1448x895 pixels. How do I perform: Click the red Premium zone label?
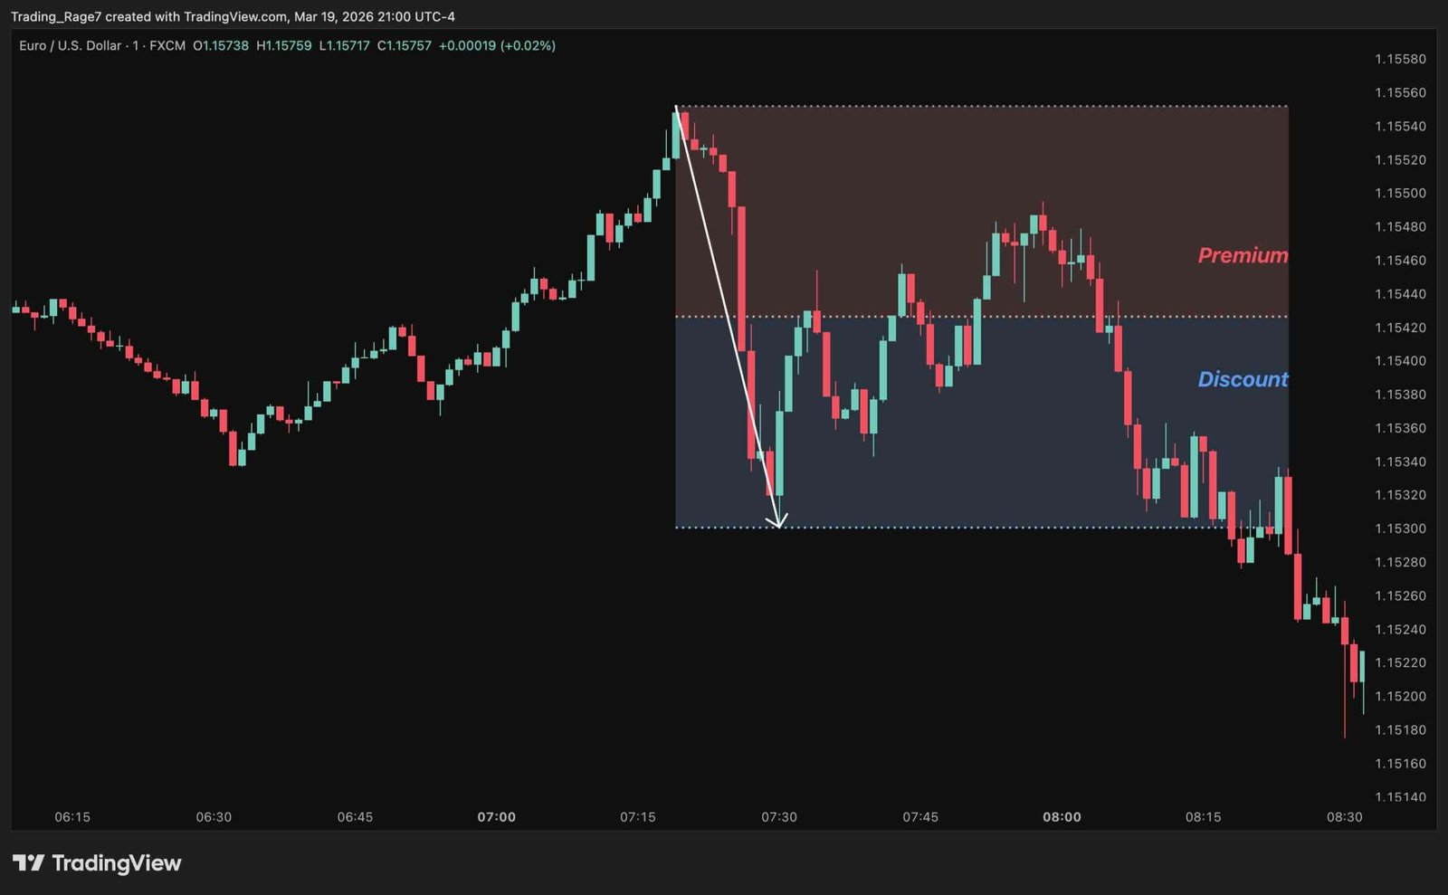pos(1243,256)
